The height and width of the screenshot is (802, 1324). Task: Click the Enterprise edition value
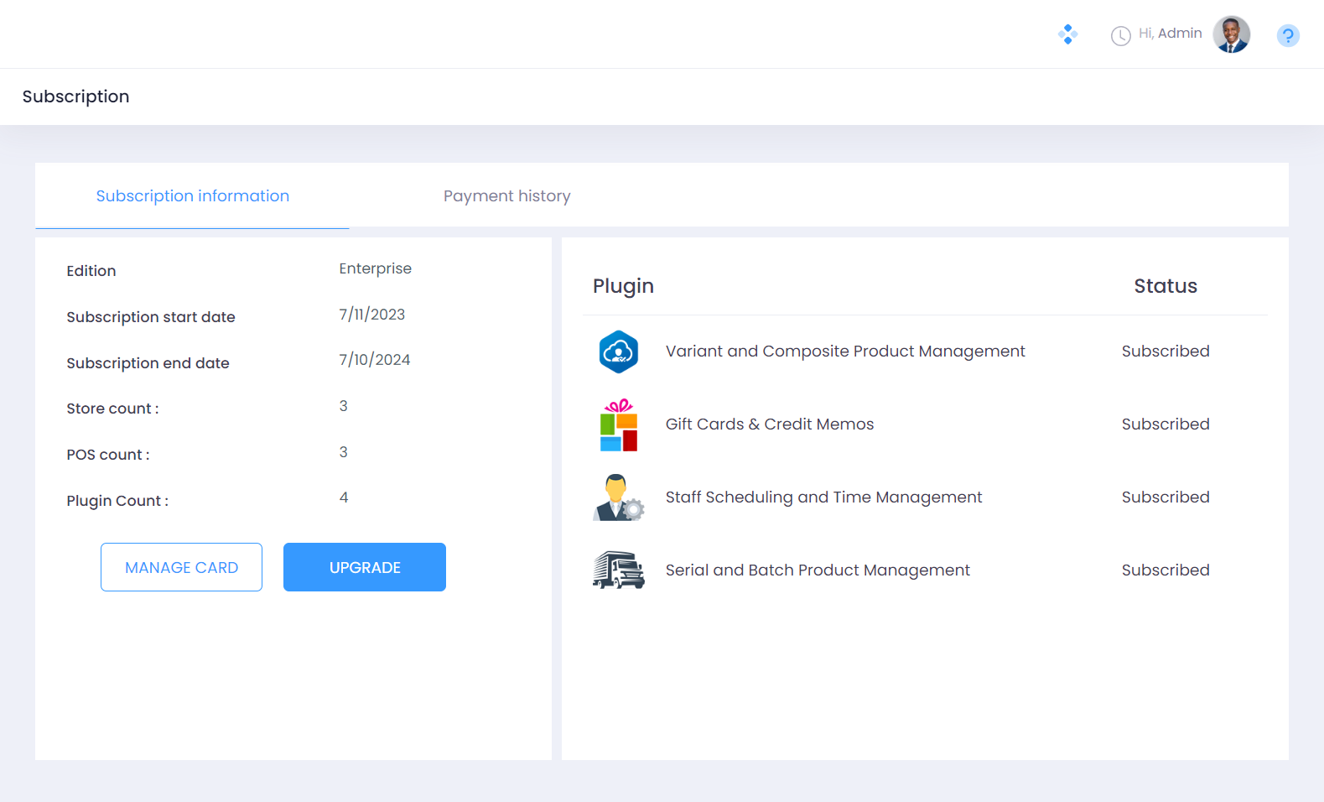[375, 268]
